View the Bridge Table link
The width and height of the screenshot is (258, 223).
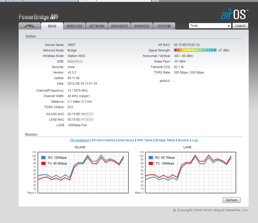(x=165, y=140)
